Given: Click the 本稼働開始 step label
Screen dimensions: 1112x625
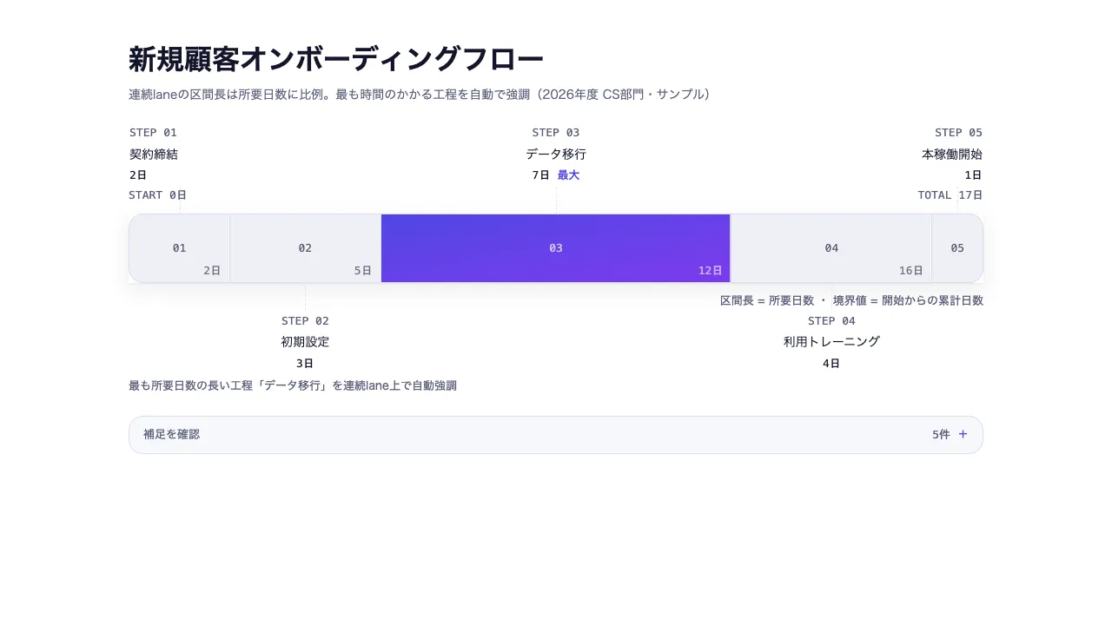Looking at the screenshot, I should coord(952,155).
